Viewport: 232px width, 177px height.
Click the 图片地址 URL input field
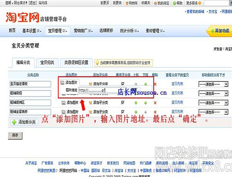click(x=103, y=90)
